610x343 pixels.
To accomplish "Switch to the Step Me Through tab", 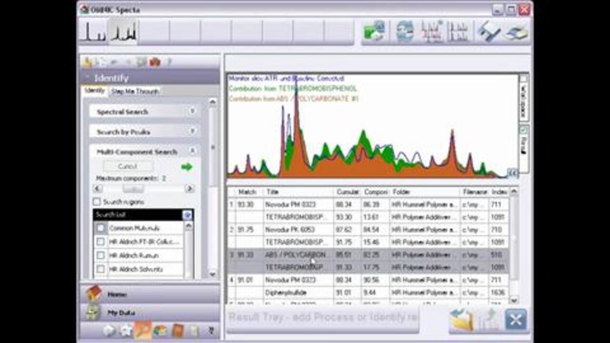I will [135, 91].
